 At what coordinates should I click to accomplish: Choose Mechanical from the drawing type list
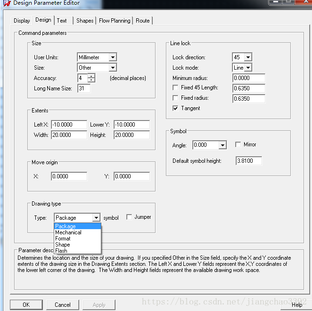68,232
